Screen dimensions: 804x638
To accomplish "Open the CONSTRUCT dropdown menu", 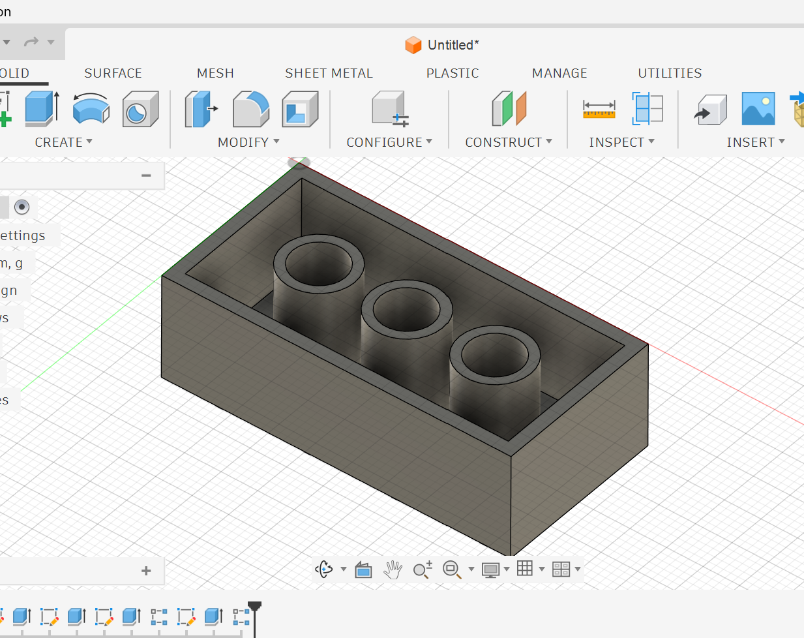I will click(509, 142).
